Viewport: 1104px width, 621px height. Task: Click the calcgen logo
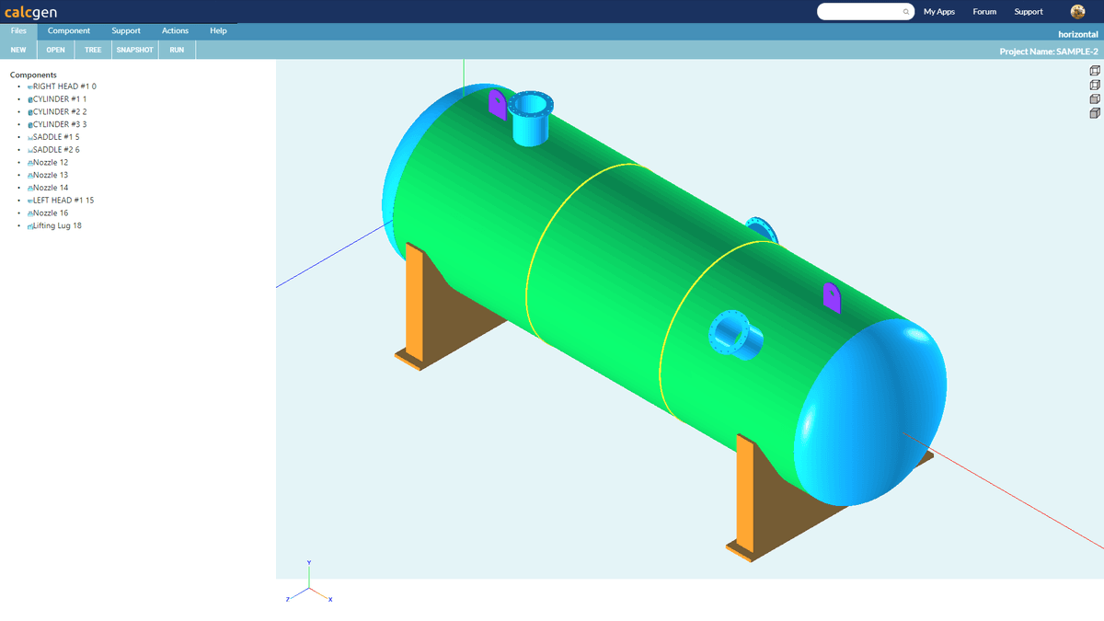pyautogui.click(x=32, y=12)
